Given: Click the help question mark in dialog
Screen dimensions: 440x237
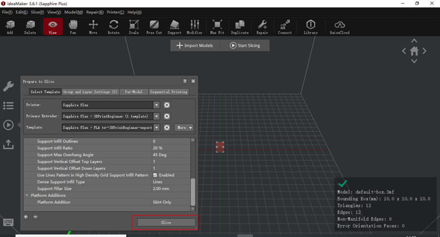Looking at the screenshot, I should 185,81.
